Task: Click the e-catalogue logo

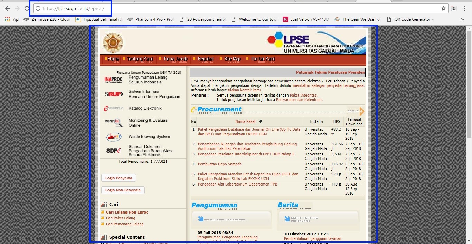Action: (114, 108)
